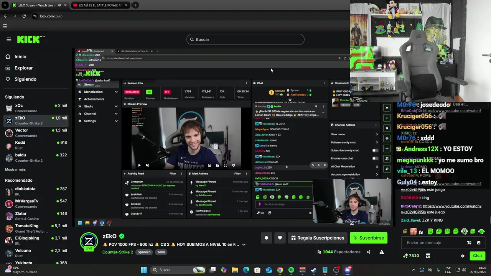Open the Counter-Strike 2 category link

118,252
